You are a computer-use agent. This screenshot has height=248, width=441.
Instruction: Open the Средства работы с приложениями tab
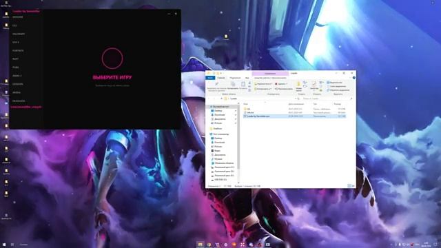270,78
